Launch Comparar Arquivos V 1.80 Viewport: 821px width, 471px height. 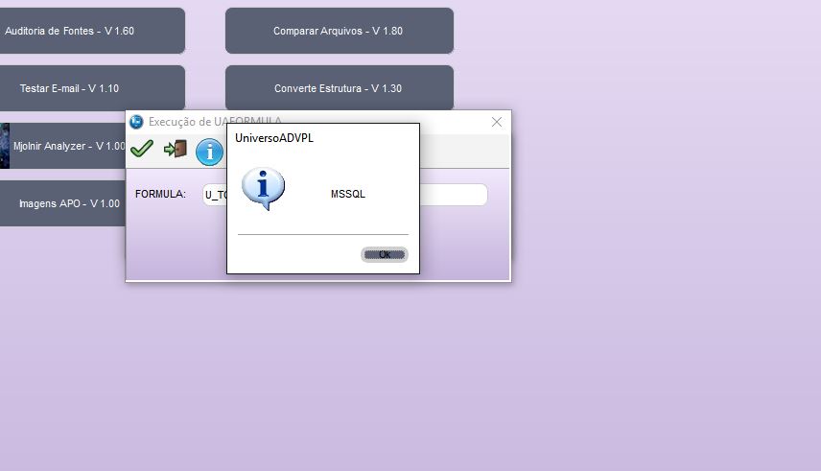click(x=339, y=31)
